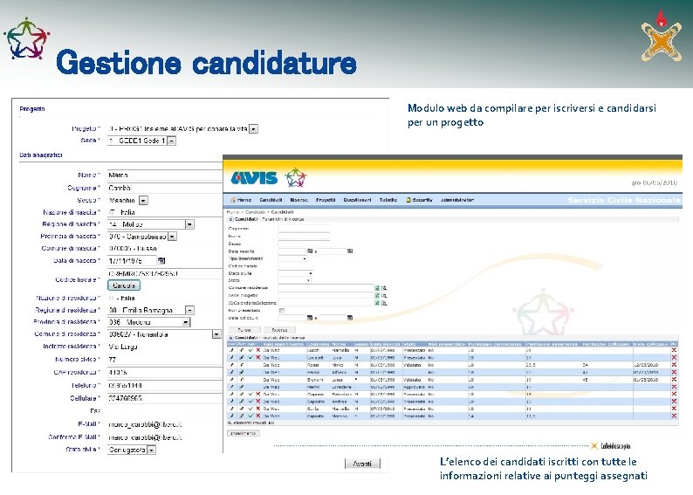Open Candidati menu in AVIS menu bar
The image size is (693, 495).
[271, 200]
